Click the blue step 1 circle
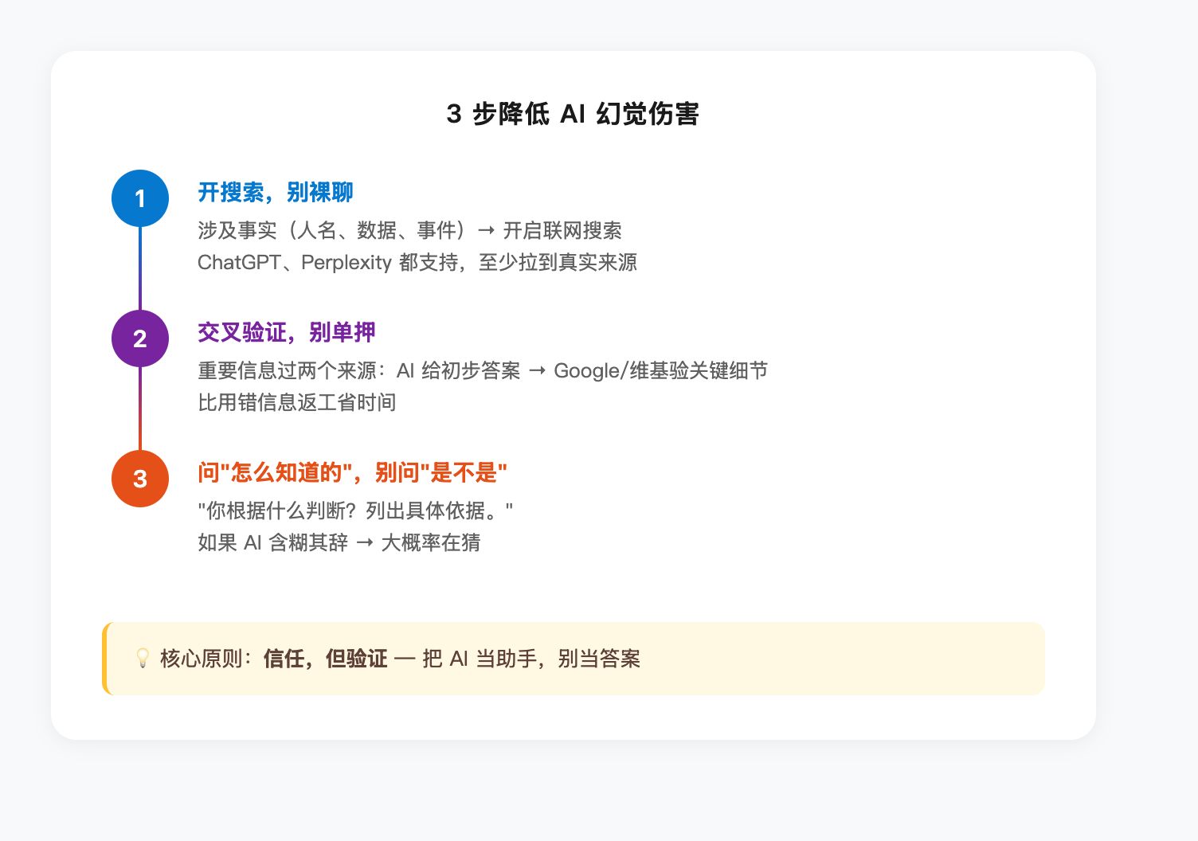This screenshot has height=841, width=1198. [140, 198]
